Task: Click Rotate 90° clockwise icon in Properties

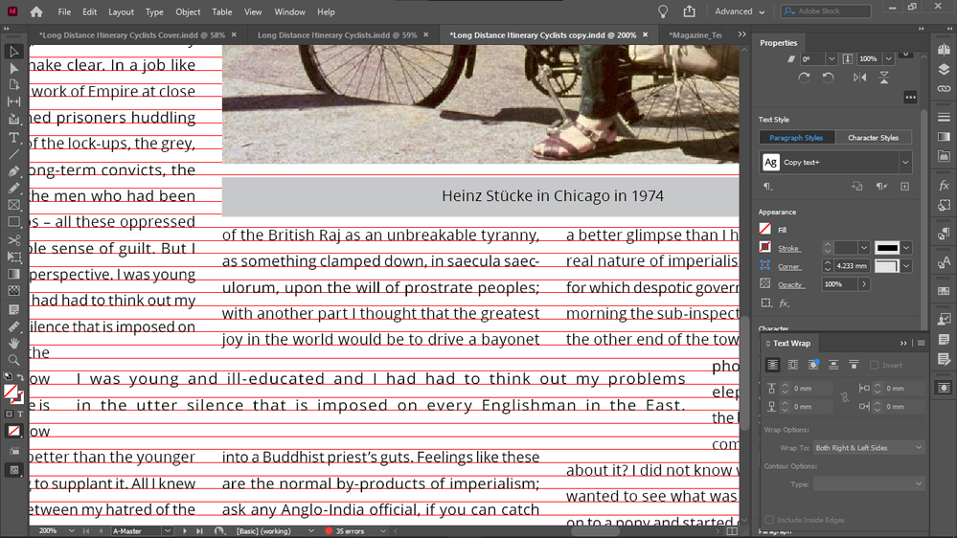Action: coord(804,78)
